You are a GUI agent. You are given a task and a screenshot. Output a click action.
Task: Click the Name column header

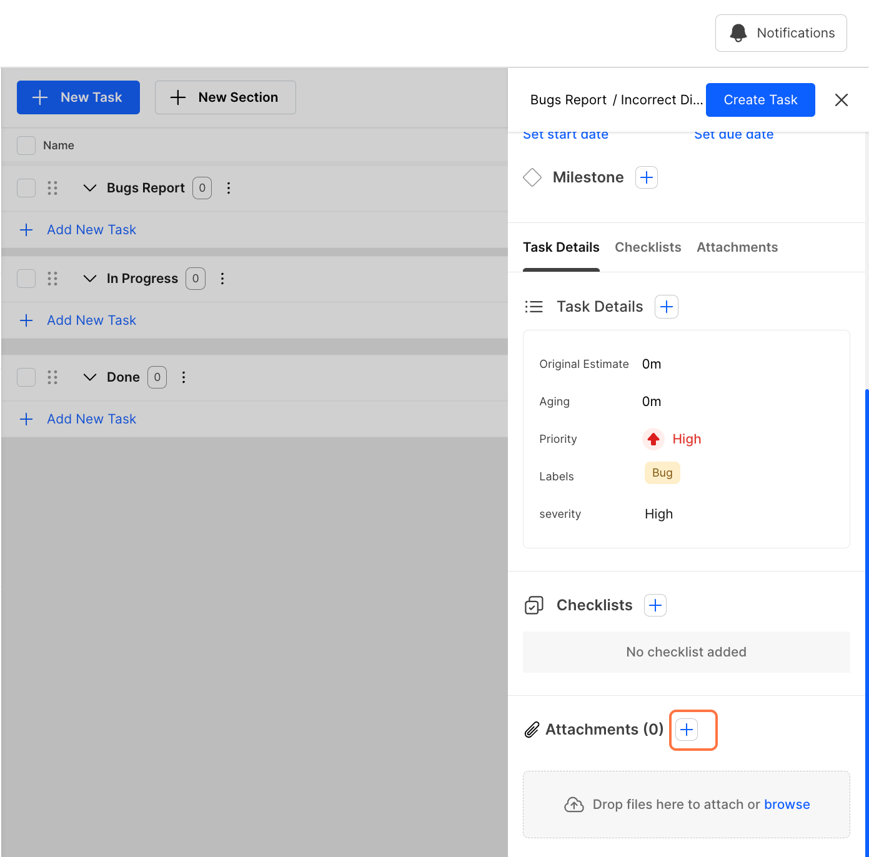59,146
